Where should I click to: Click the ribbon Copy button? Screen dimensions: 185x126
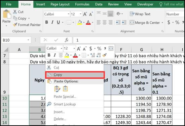coord(20,18)
